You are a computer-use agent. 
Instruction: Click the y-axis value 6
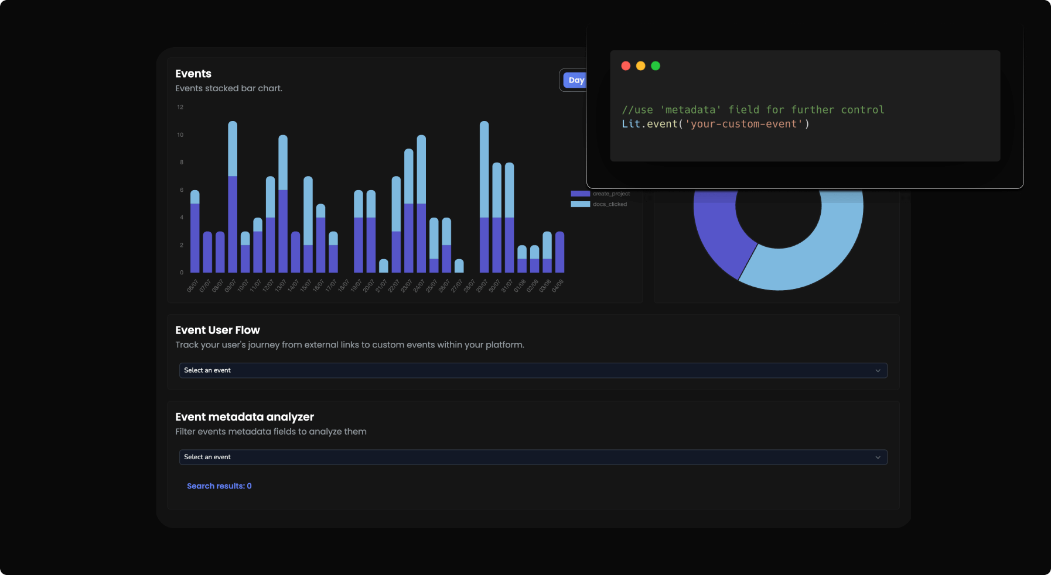[x=182, y=190]
